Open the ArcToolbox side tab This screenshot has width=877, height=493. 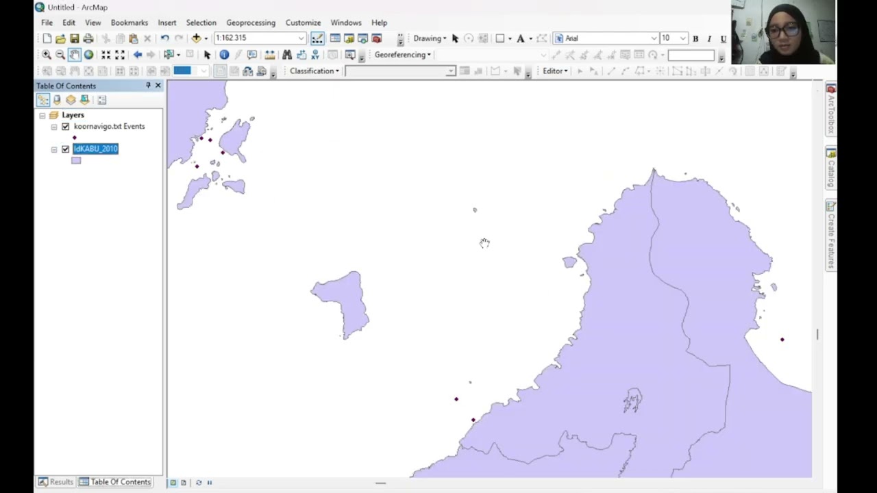coord(831,110)
